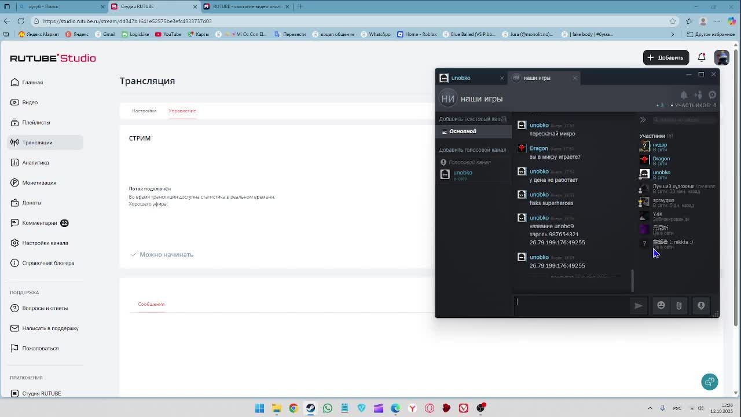Screen dimensions: 741x417
Task: Select the Управление tab
Action: pyautogui.click(x=182, y=111)
